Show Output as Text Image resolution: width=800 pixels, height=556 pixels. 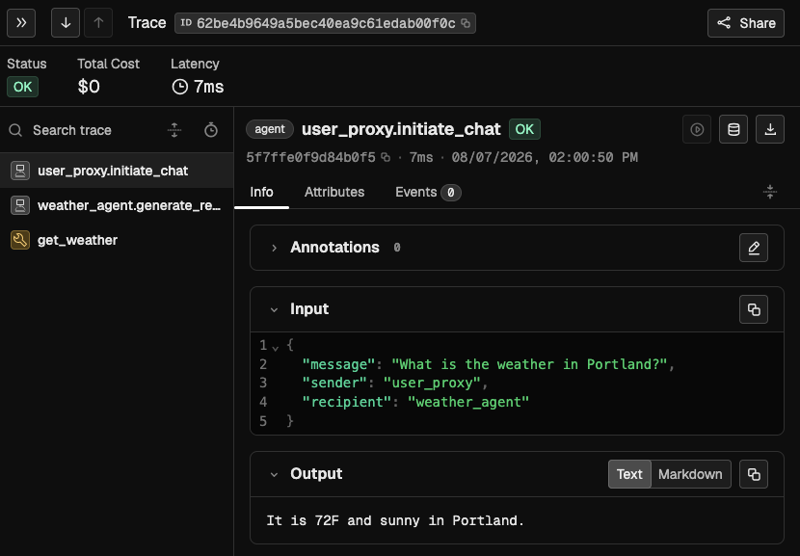pos(629,474)
